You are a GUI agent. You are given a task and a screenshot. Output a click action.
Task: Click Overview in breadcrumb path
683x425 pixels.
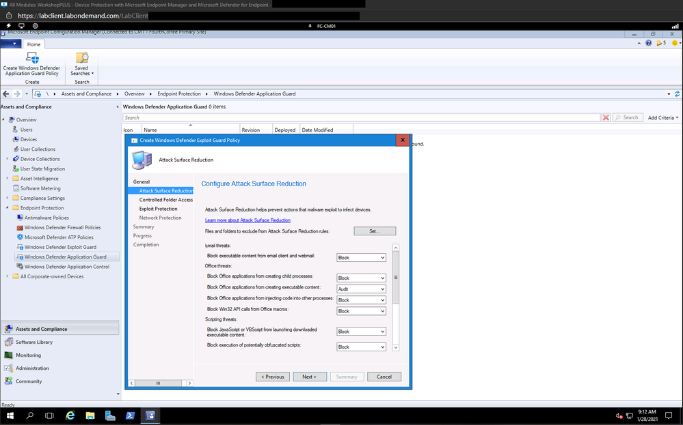click(x=134, y=94)
